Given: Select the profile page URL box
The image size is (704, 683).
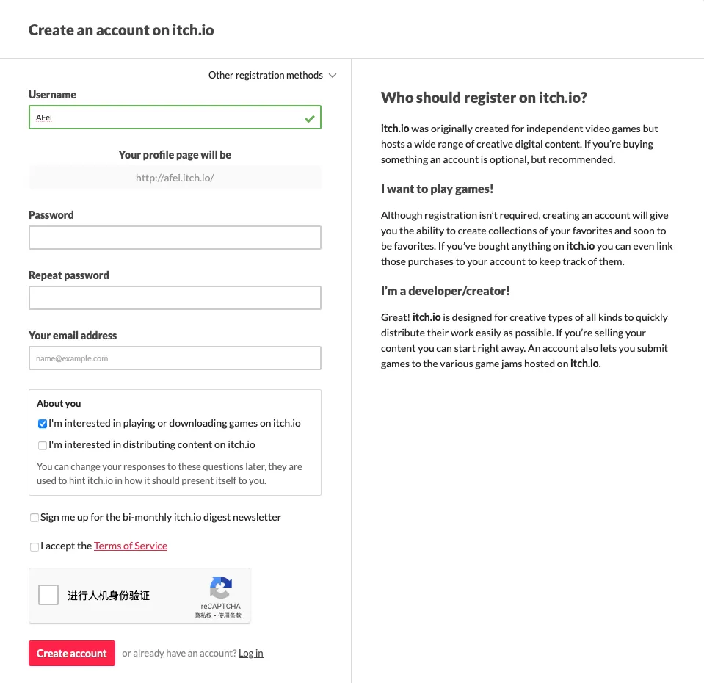Looking at the screenshot, I should tap(175, 178).
